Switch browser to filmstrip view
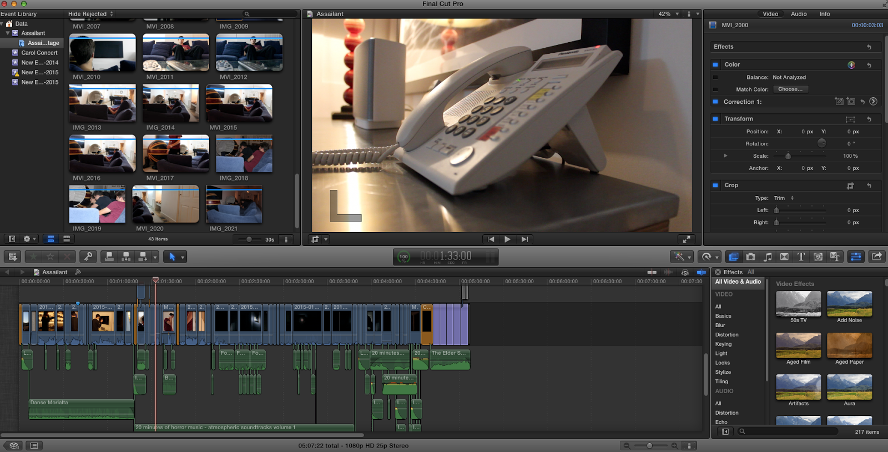 coord(51,239)
